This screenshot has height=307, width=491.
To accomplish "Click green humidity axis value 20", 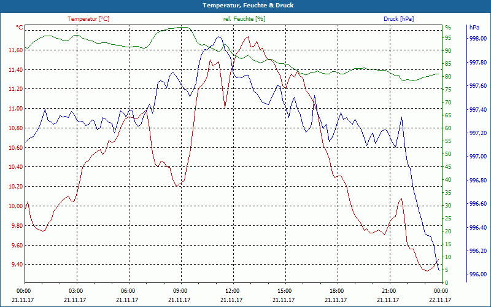I will coord(448,231).
